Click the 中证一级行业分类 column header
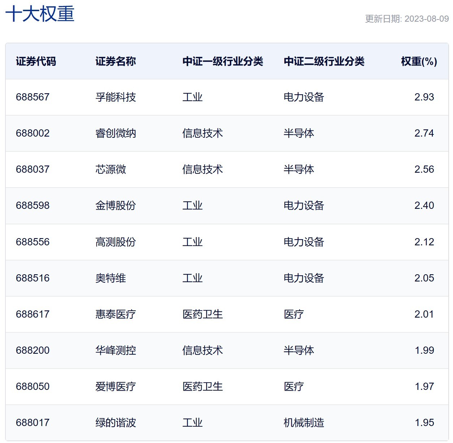The height and width of the screenshot is (443, 453). click(223, 61)
